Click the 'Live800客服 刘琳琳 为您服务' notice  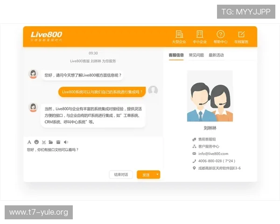coord(93,61)
